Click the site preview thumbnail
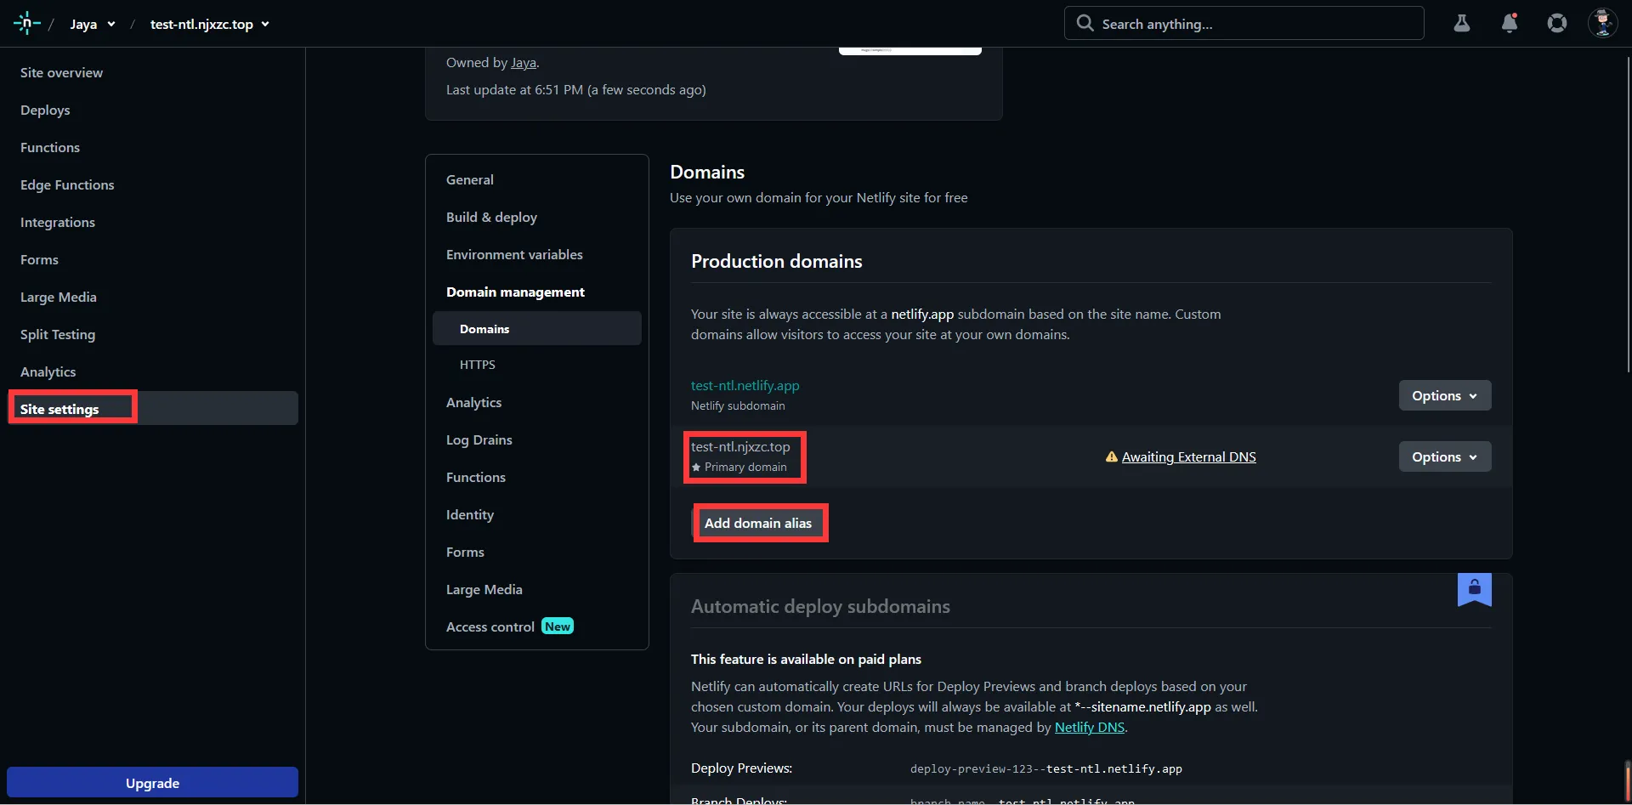Image resolution: width=1632 pixels, height=805 pixels. click(910, 51)
